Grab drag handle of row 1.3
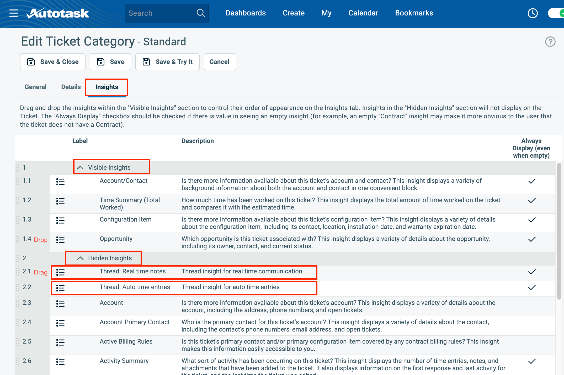 click(x=17, y=220)
